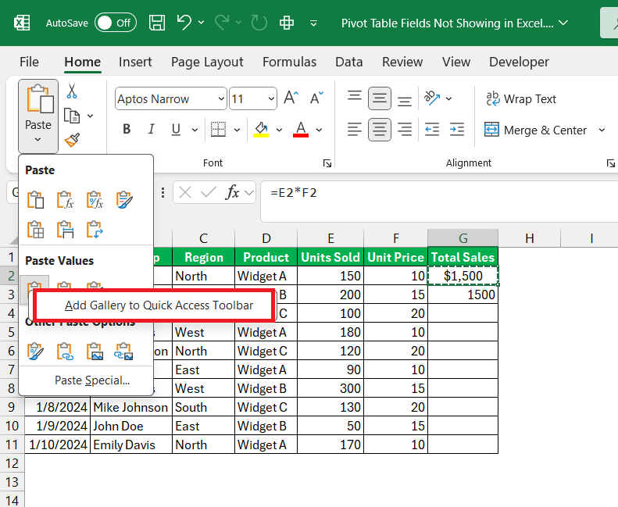
Task: Select the Format Painter brush
Action: coord(72,140)
